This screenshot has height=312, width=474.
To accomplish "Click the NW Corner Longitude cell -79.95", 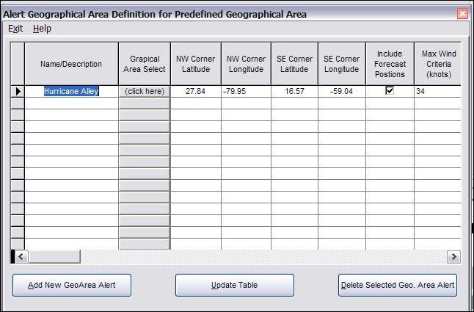I will pos(246,92).
